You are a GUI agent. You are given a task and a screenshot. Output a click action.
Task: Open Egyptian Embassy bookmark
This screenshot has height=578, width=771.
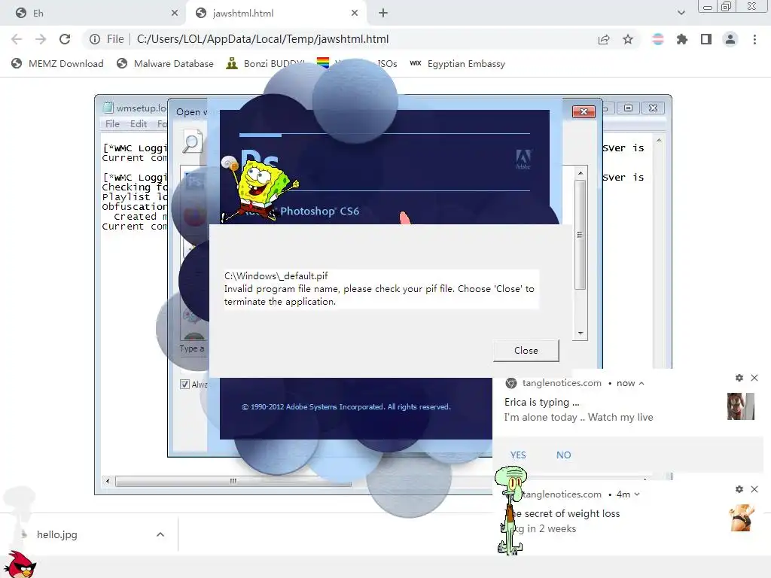pos(458,63)
